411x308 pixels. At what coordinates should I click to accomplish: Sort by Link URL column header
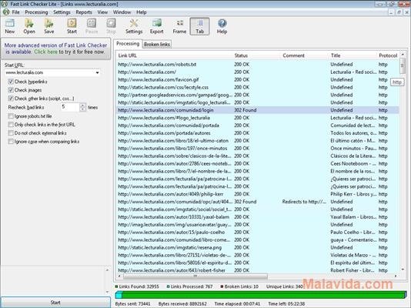tap(174, 55)
